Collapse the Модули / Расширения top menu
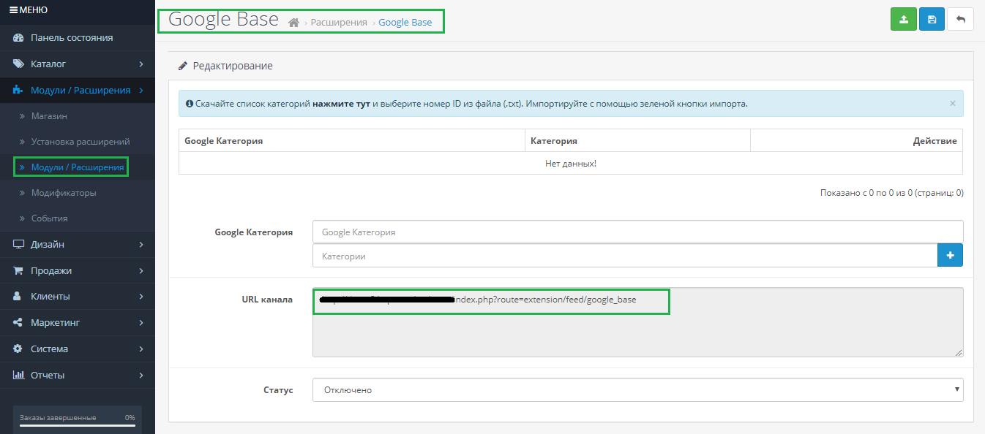The width and height of the screenshot is (985, 434). [78, 90]
